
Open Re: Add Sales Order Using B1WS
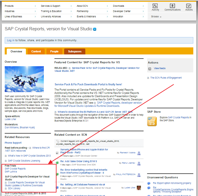coord(79,161)
